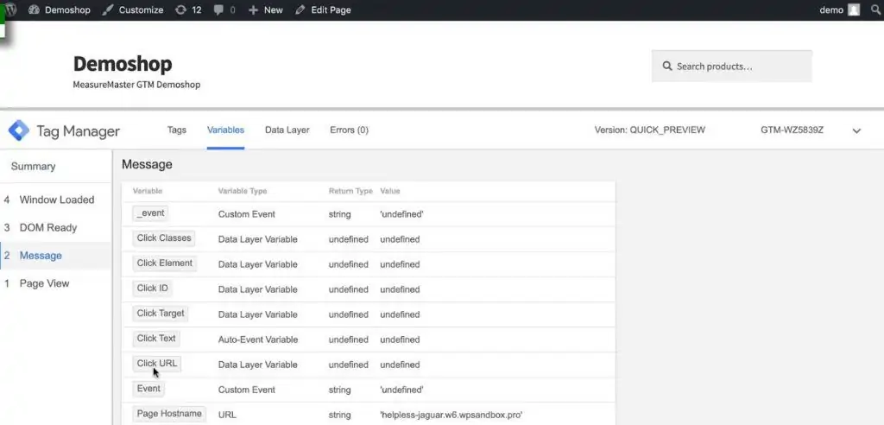Click the Google Tag Manager logo
Viewport: 884px width, 425px height.
click(x=18, y=130)
